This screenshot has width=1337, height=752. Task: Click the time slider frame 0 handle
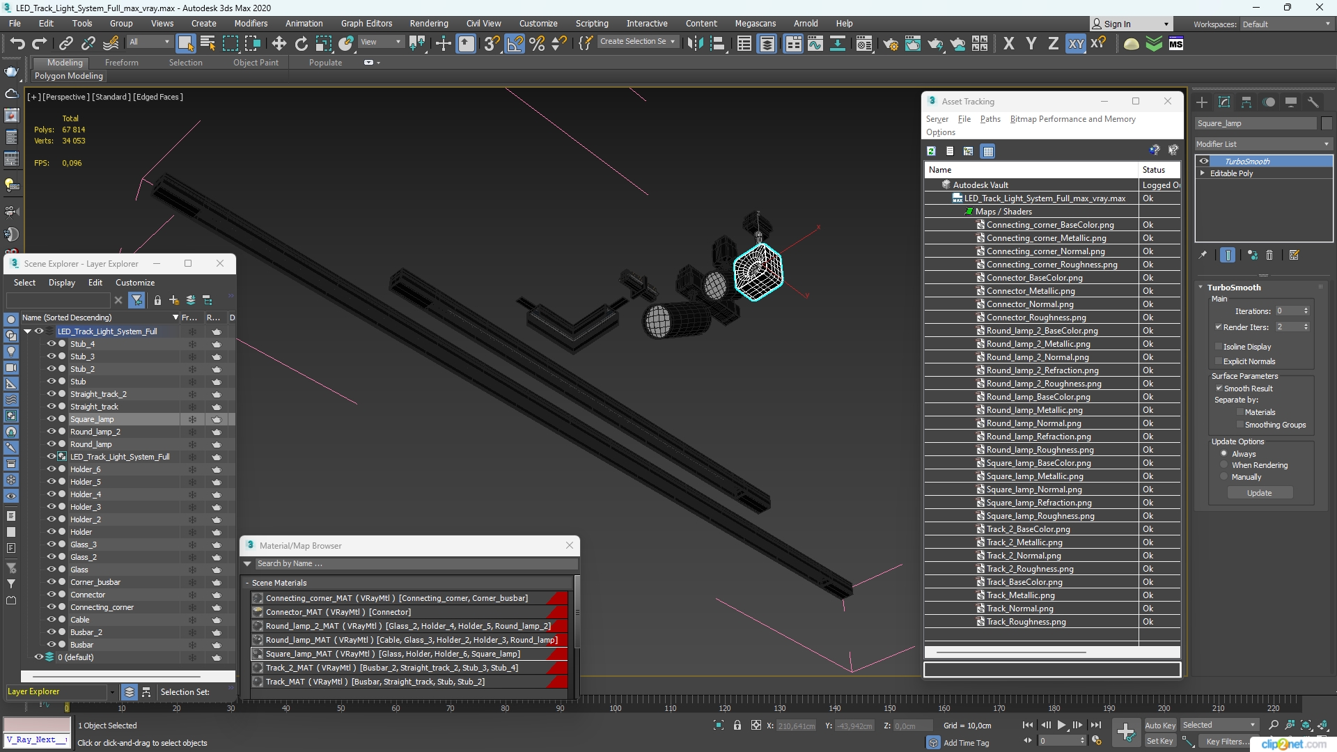click(x=67, y=707)
